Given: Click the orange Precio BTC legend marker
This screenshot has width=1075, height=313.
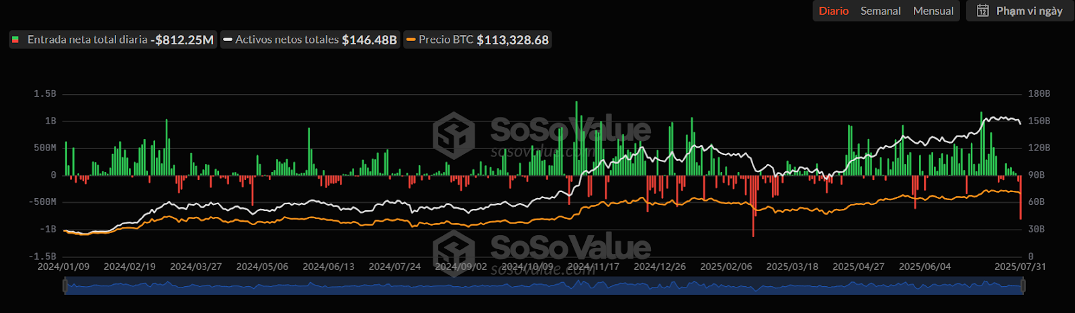Looking at the screenshot, I should pyautogui.click(x=411, y=40).
